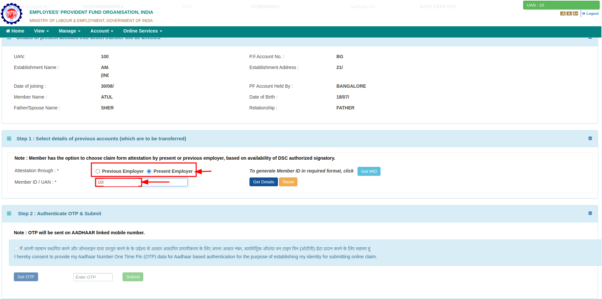Click 'To generate Member ID in required format' text
The height and width of the screenshot is (299, 602).
(301, 171)
